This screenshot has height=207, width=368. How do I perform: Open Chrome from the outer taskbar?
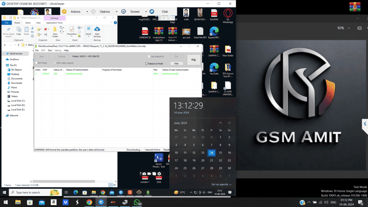[x=89, y=202]
